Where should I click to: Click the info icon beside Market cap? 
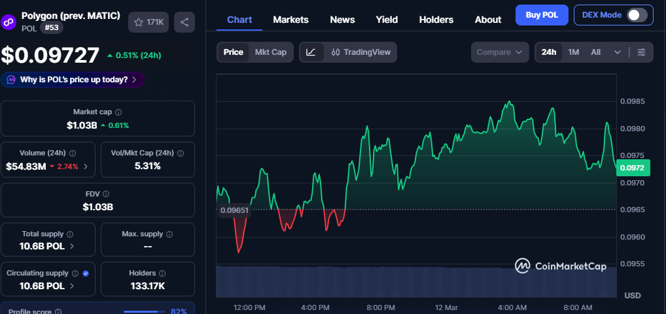click(x=118, y=112)
